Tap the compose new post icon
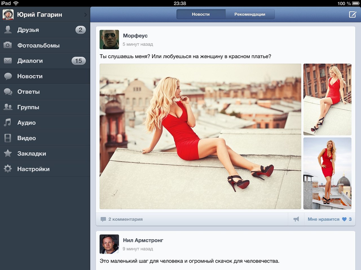Viewport: 361px width, 270px height. (x=353, y=14)
